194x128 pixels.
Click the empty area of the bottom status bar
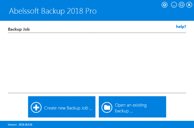click(x=111, y=125)
